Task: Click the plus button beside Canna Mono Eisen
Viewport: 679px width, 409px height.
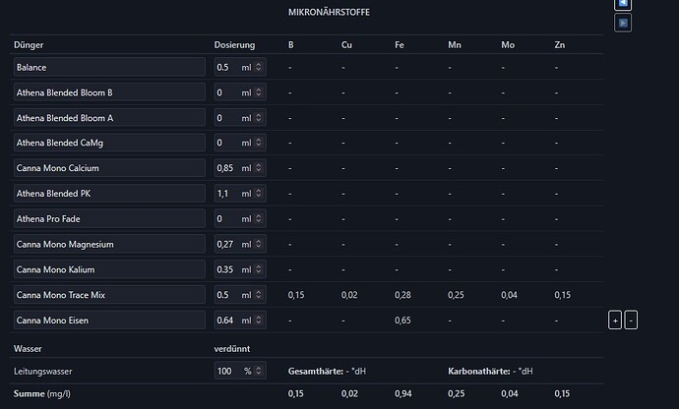Action: pos(615,321)
